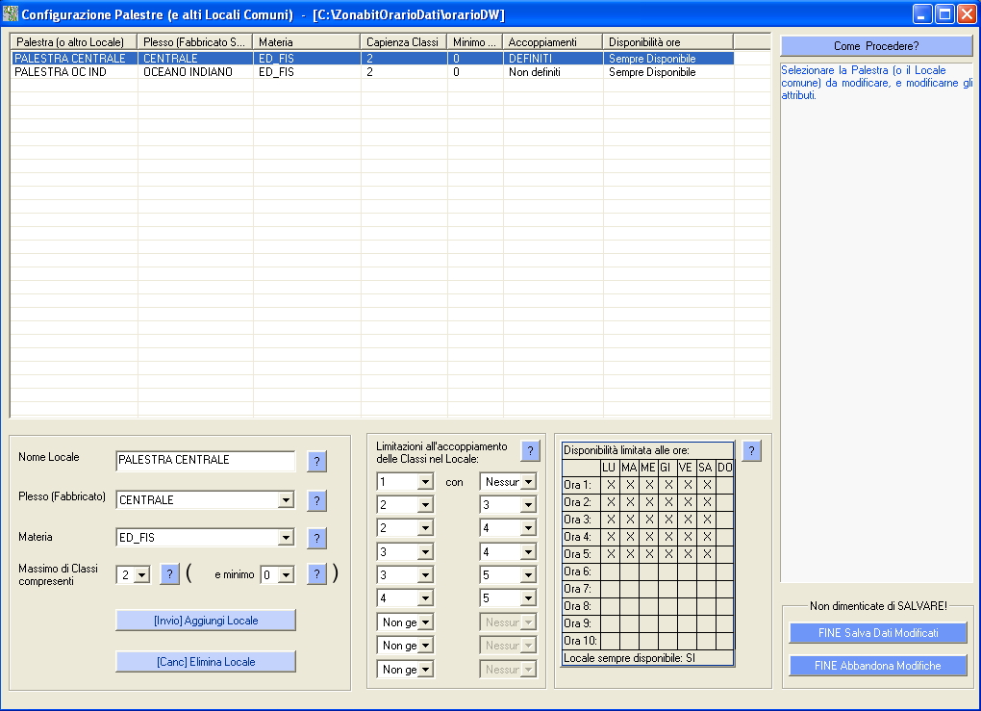Select the PALESTRA CENTRALE row
The image size is (981, 711).
click(x=372, y=58)
